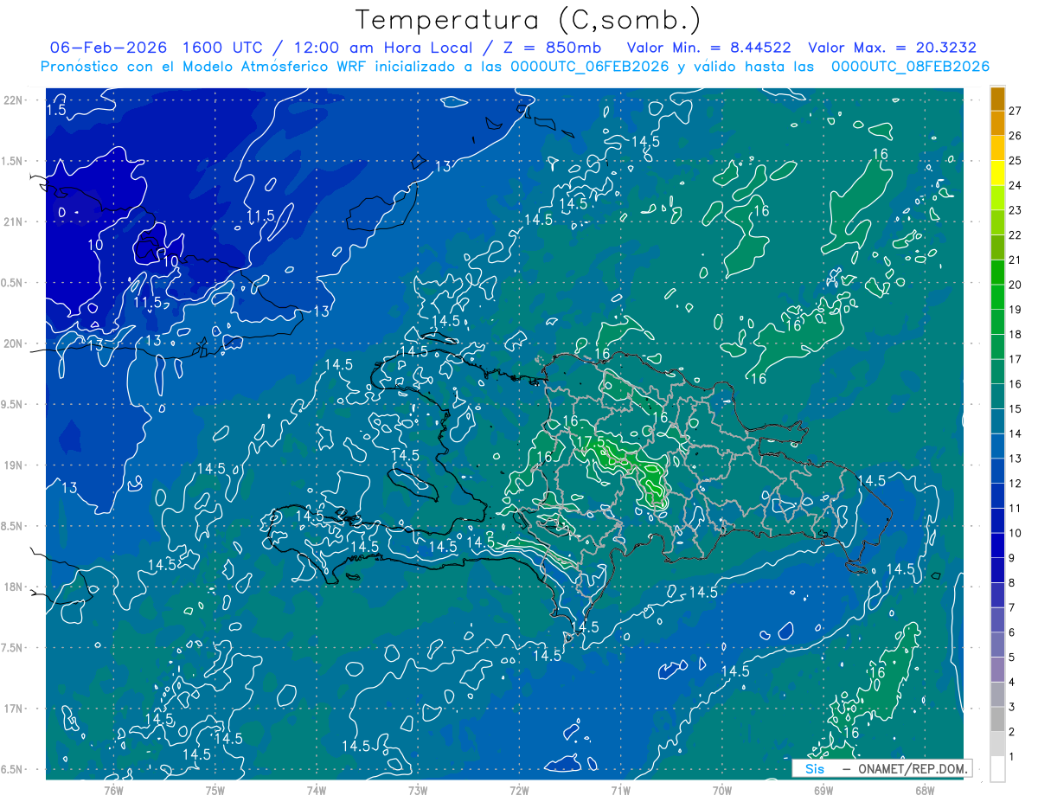Screen dimensions: 1038x802
Task: Click the "Valor Max. = 20.3232" readout
Action: click(892, 48)
